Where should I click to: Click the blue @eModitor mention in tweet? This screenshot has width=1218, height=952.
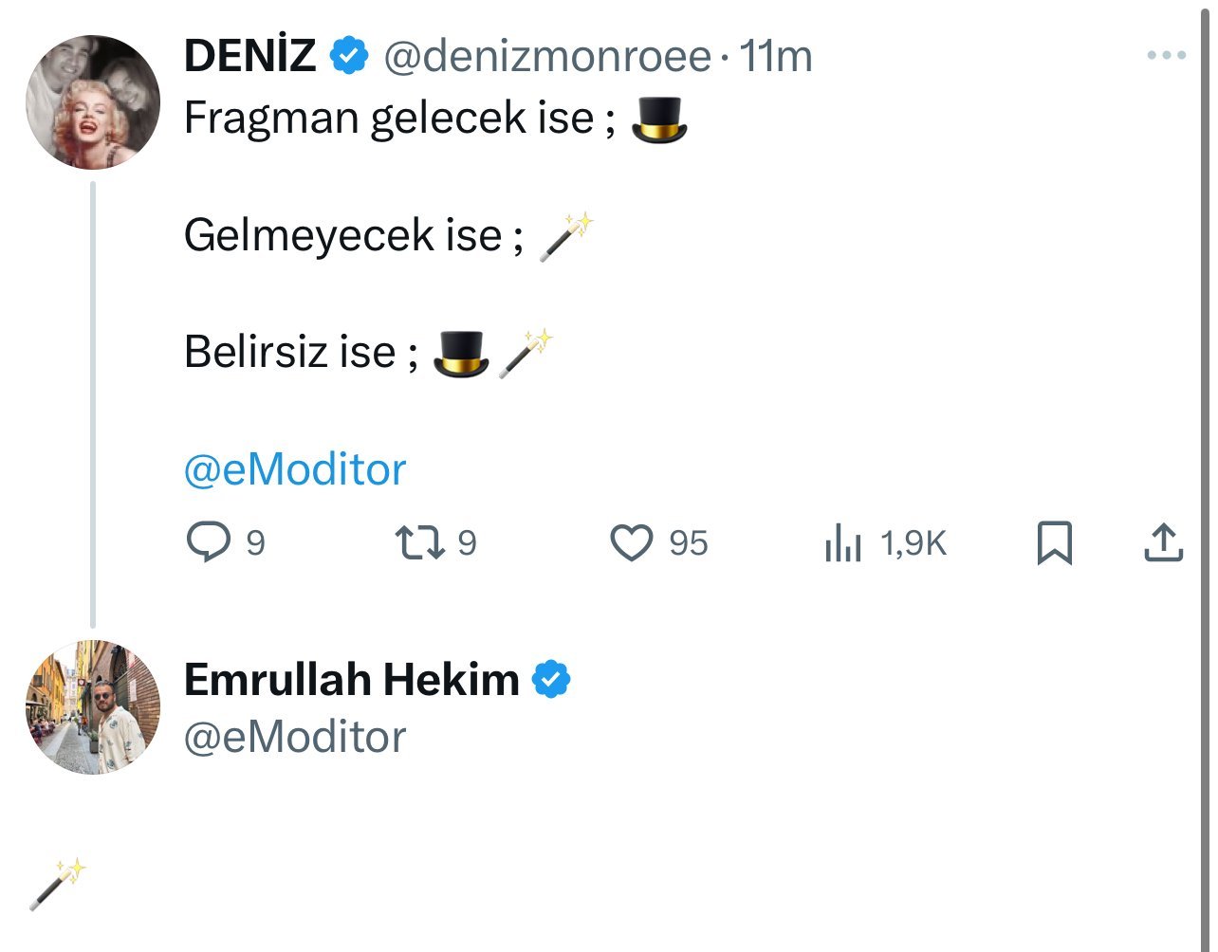(295, 470)
